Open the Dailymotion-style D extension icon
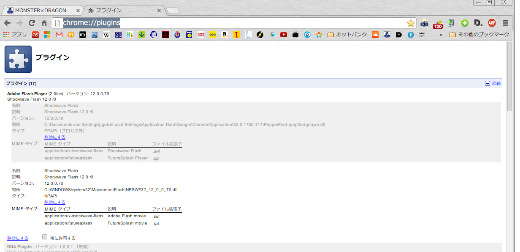520x252 pixels. 478,23
